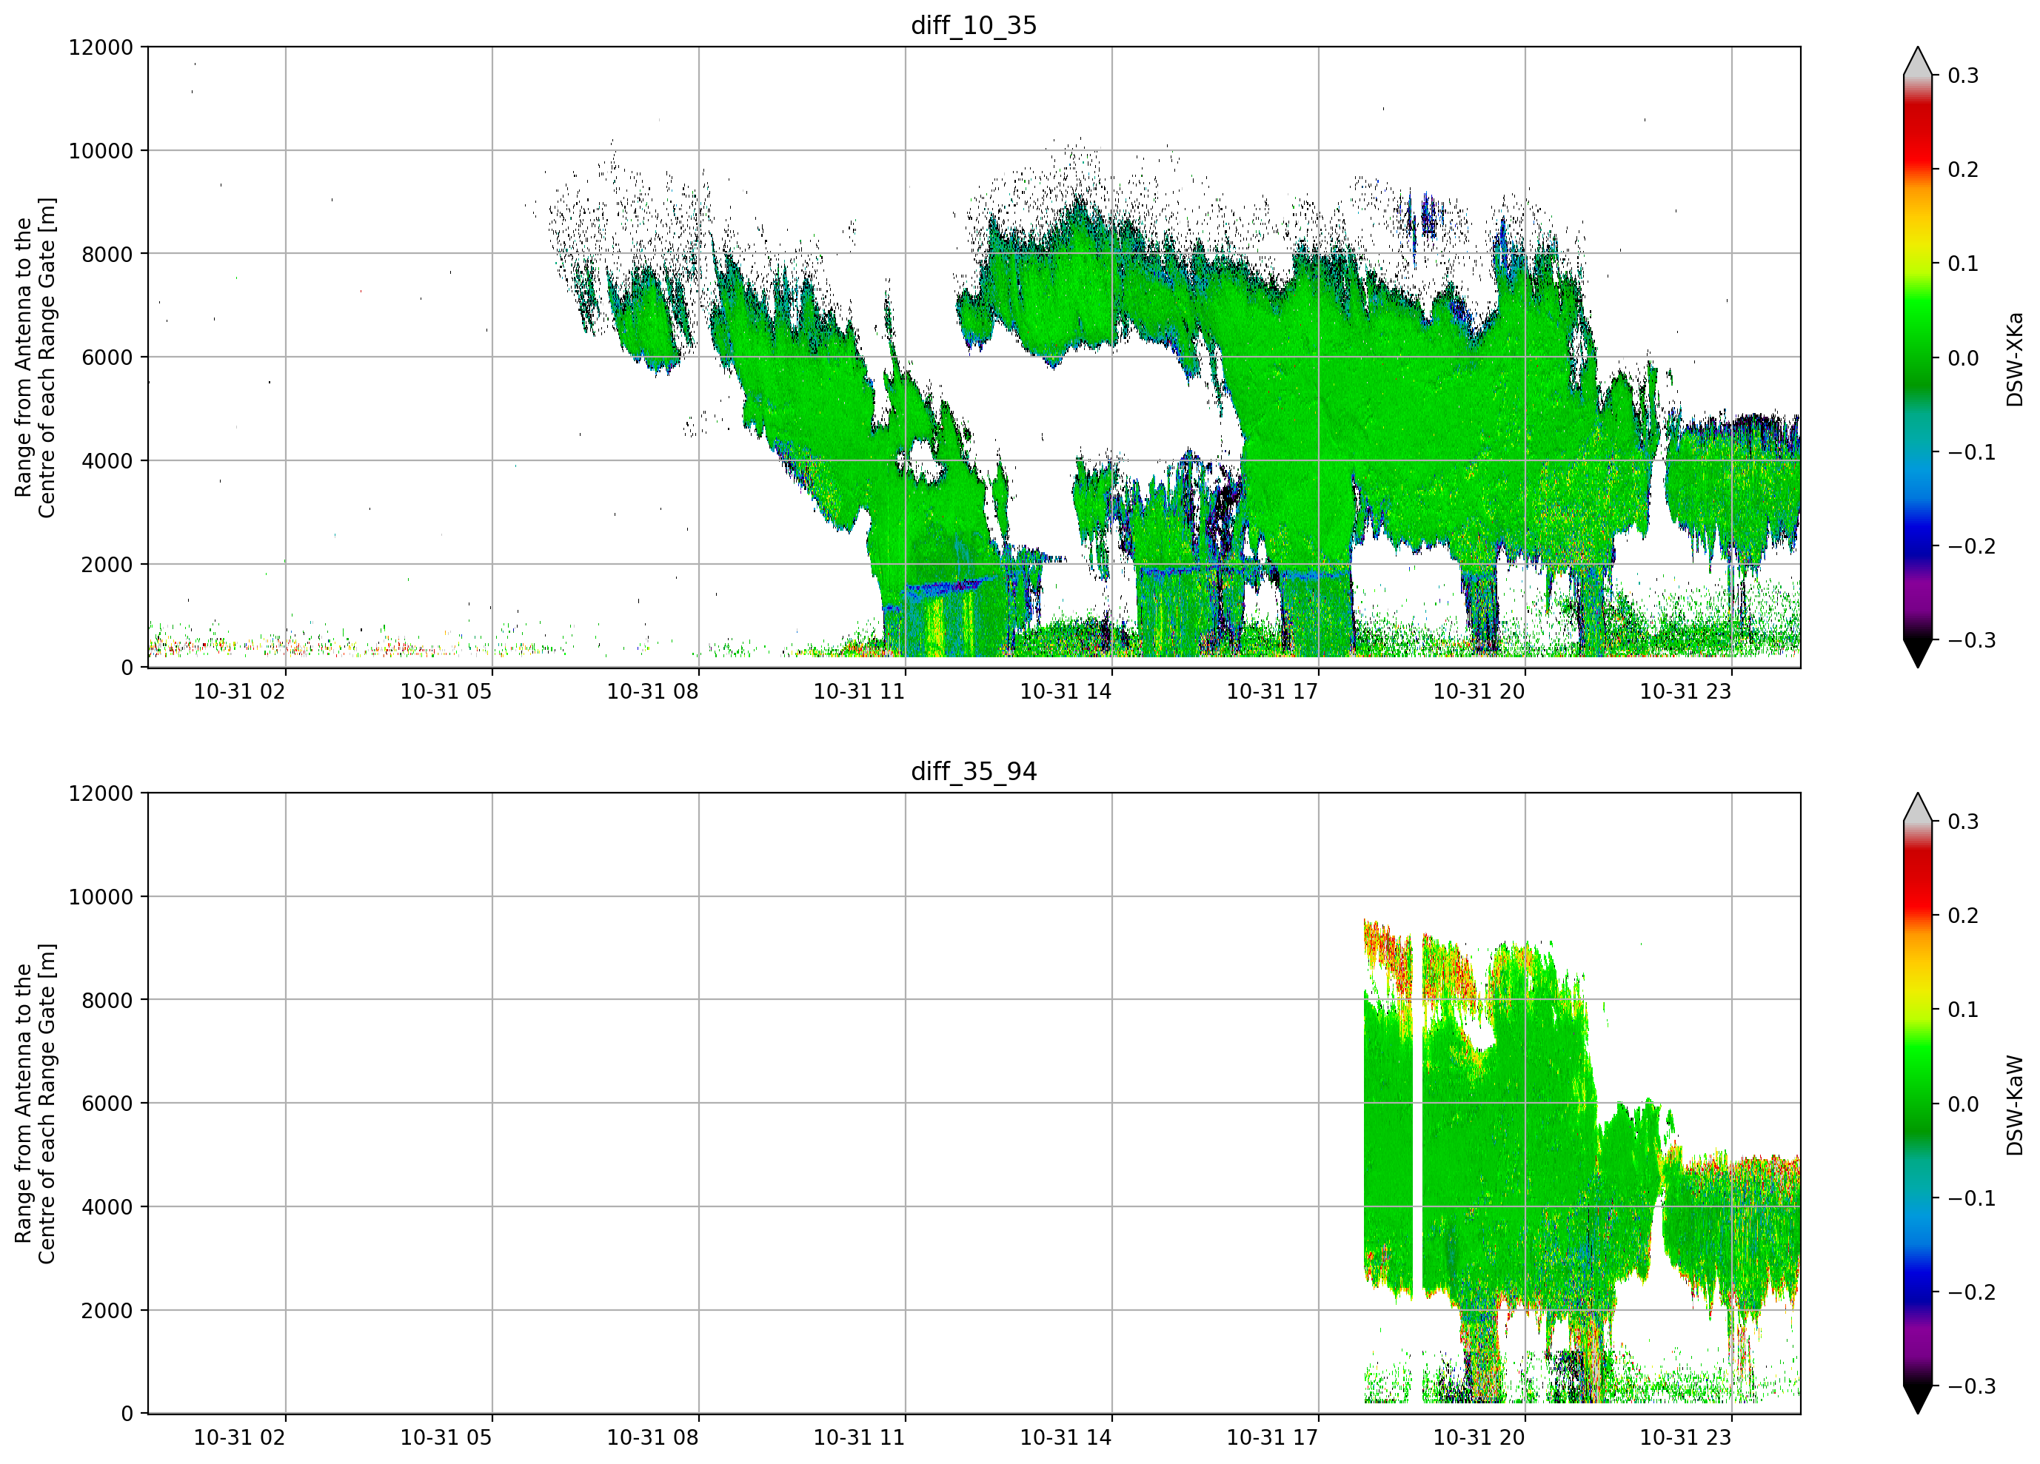Click the −0.2 tick on DSW-XKa colorbar

click(x=1972, y=547)
